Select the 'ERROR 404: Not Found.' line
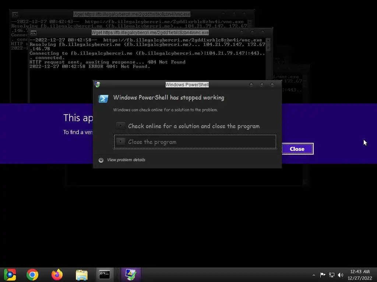The image size is (377, 282). pyautogui.click(x=90, y=66)
